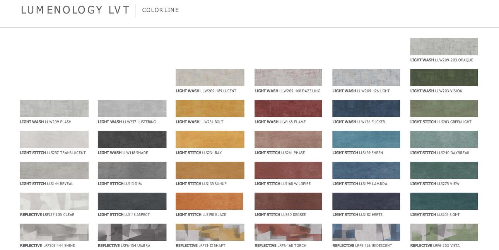The height and width of the screenshot is (250, 499).
Task: Choose the Reflective Vista LRF6-203 swatch
Action: (444, 232)
